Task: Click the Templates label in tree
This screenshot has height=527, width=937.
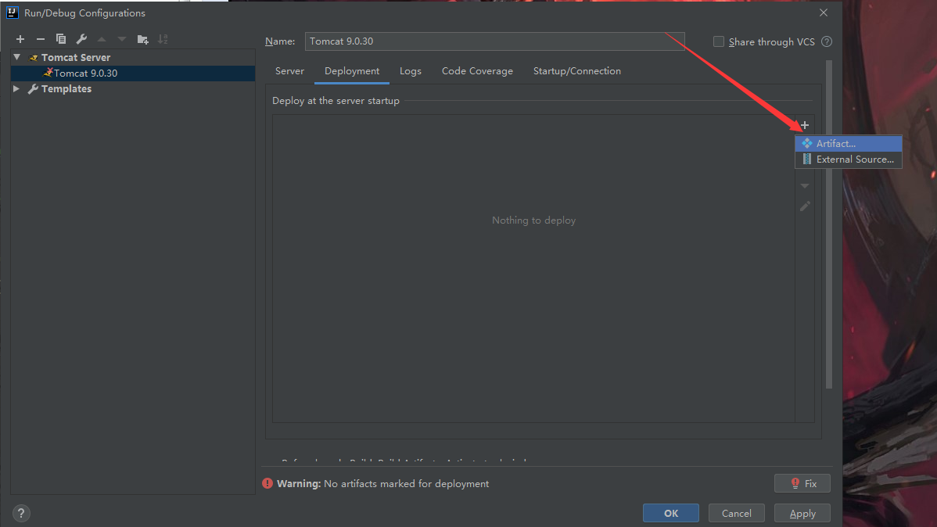Action: click(66, 88)
